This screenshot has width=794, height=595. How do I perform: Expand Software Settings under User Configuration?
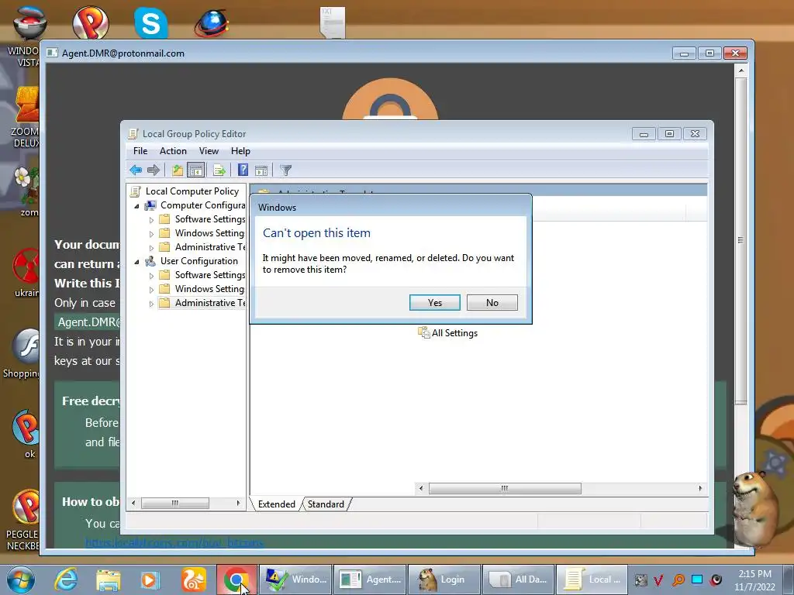(151, 276)
